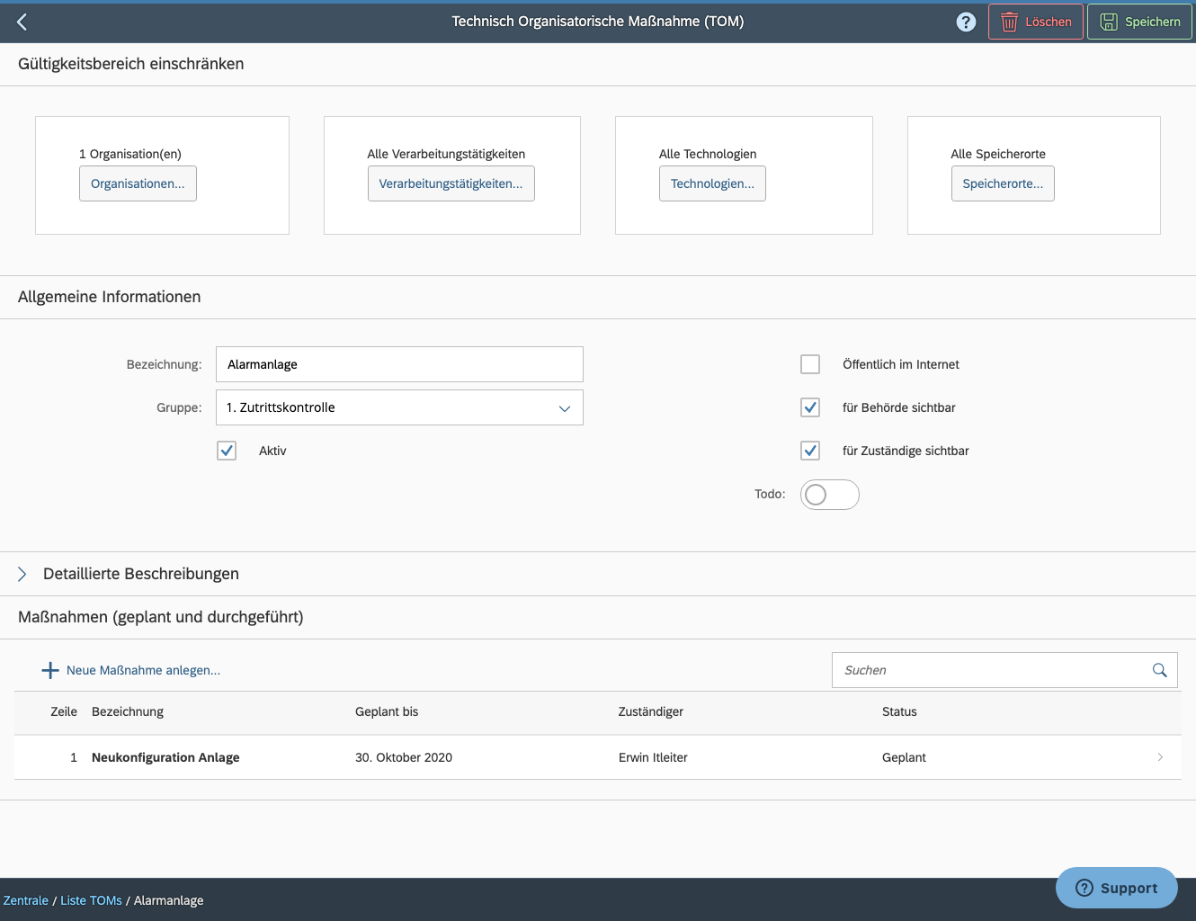Open the Gruppe dropdown

coord(565,407)
